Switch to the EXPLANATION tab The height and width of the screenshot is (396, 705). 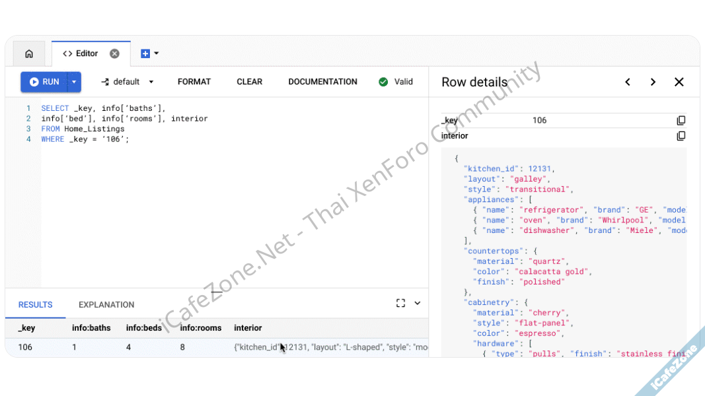[x=106, y=305]
